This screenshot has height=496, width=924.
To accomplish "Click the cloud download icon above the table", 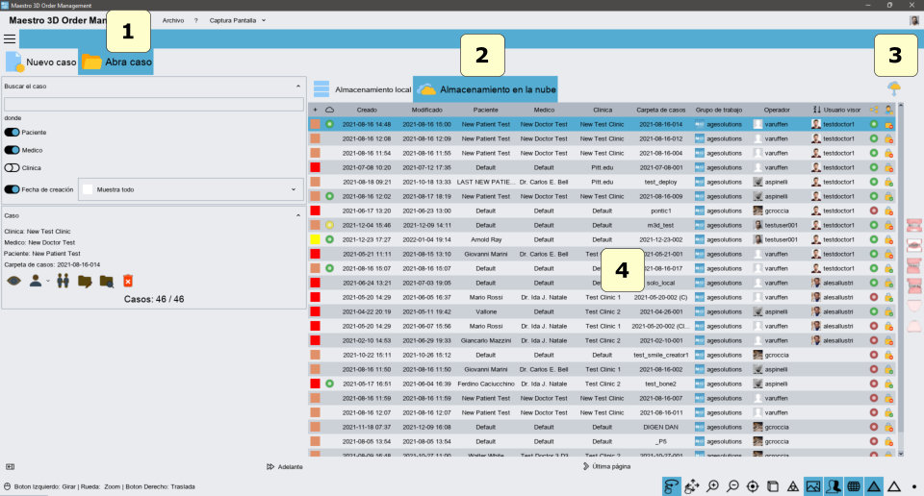I will [x=894, y=88].
